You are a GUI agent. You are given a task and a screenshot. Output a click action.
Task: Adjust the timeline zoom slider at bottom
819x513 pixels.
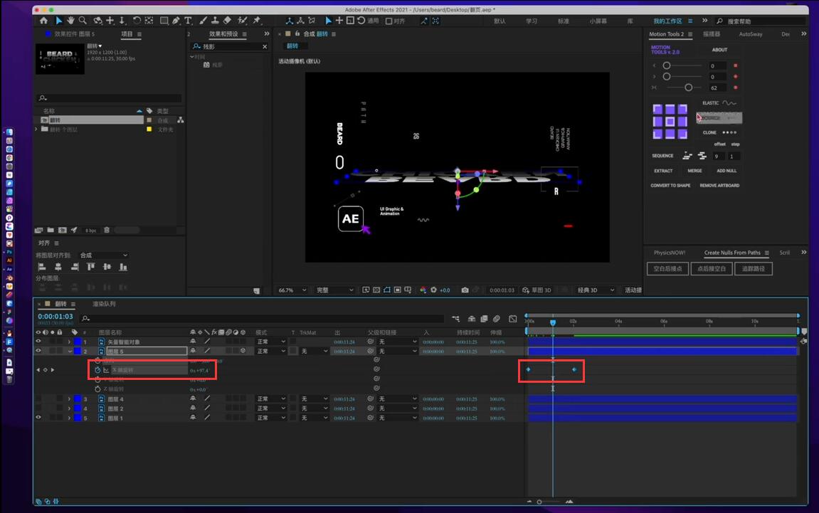click(x=539, y=502)
